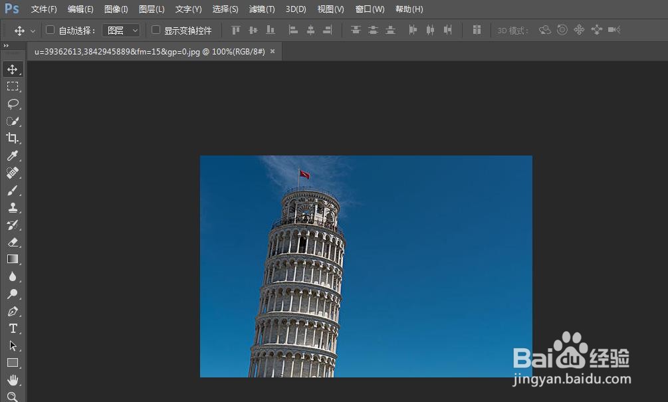Image resolution: width=668 pixels, height=402 pixels.
Task: Click the 3D Scale camera icon
Action: [614, 30]
